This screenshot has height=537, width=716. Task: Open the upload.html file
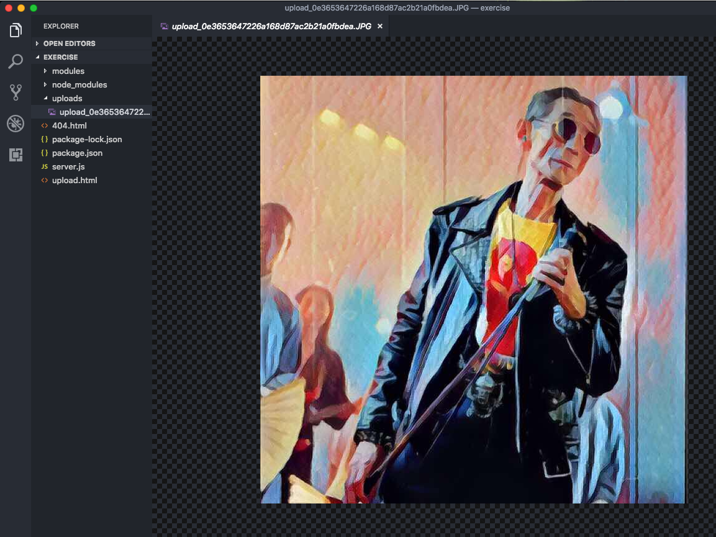click(x=91, y=181)
